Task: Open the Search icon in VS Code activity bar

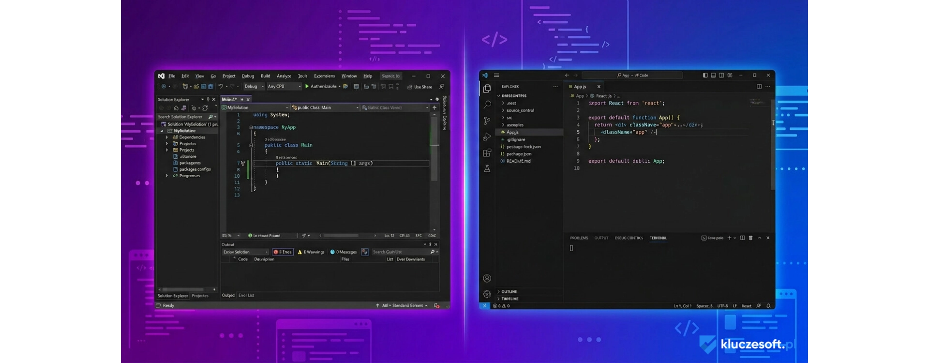Action: (487, 104)
